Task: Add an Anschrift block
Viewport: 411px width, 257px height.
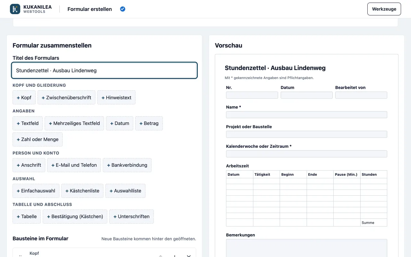Action: click(29, 165)
